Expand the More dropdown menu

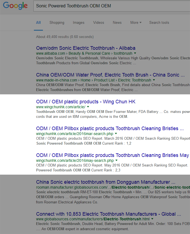point(136,22)
